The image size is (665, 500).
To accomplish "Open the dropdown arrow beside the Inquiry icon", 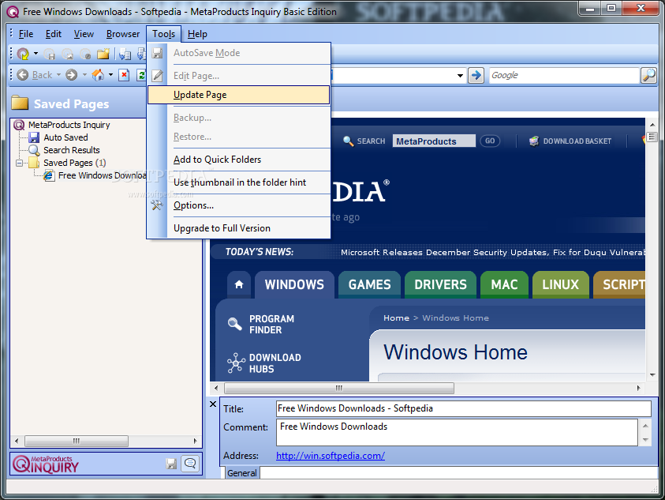I will point(36,54).
